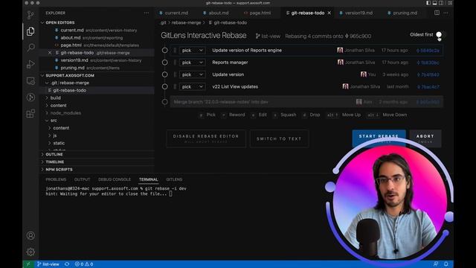Open notifications bell in status bar
476x268 pixels.
(446, 264)
